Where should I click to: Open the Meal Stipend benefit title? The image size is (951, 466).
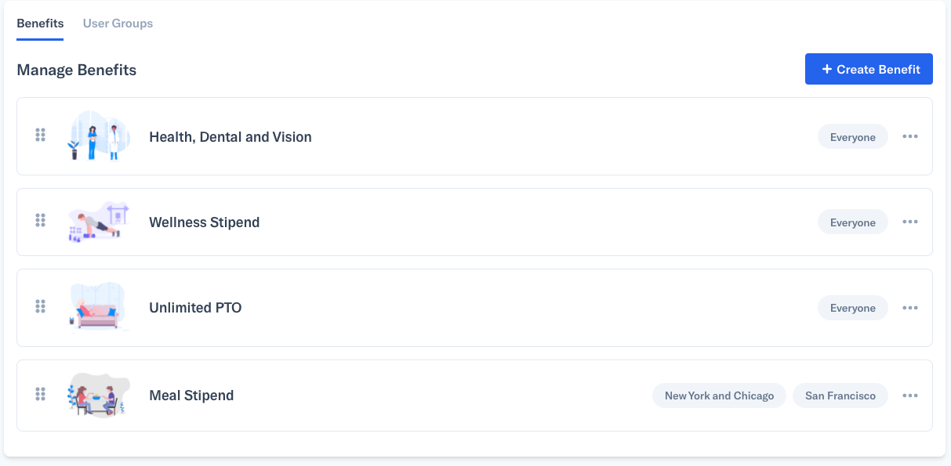pyautogui.click(x=191, y=396)
